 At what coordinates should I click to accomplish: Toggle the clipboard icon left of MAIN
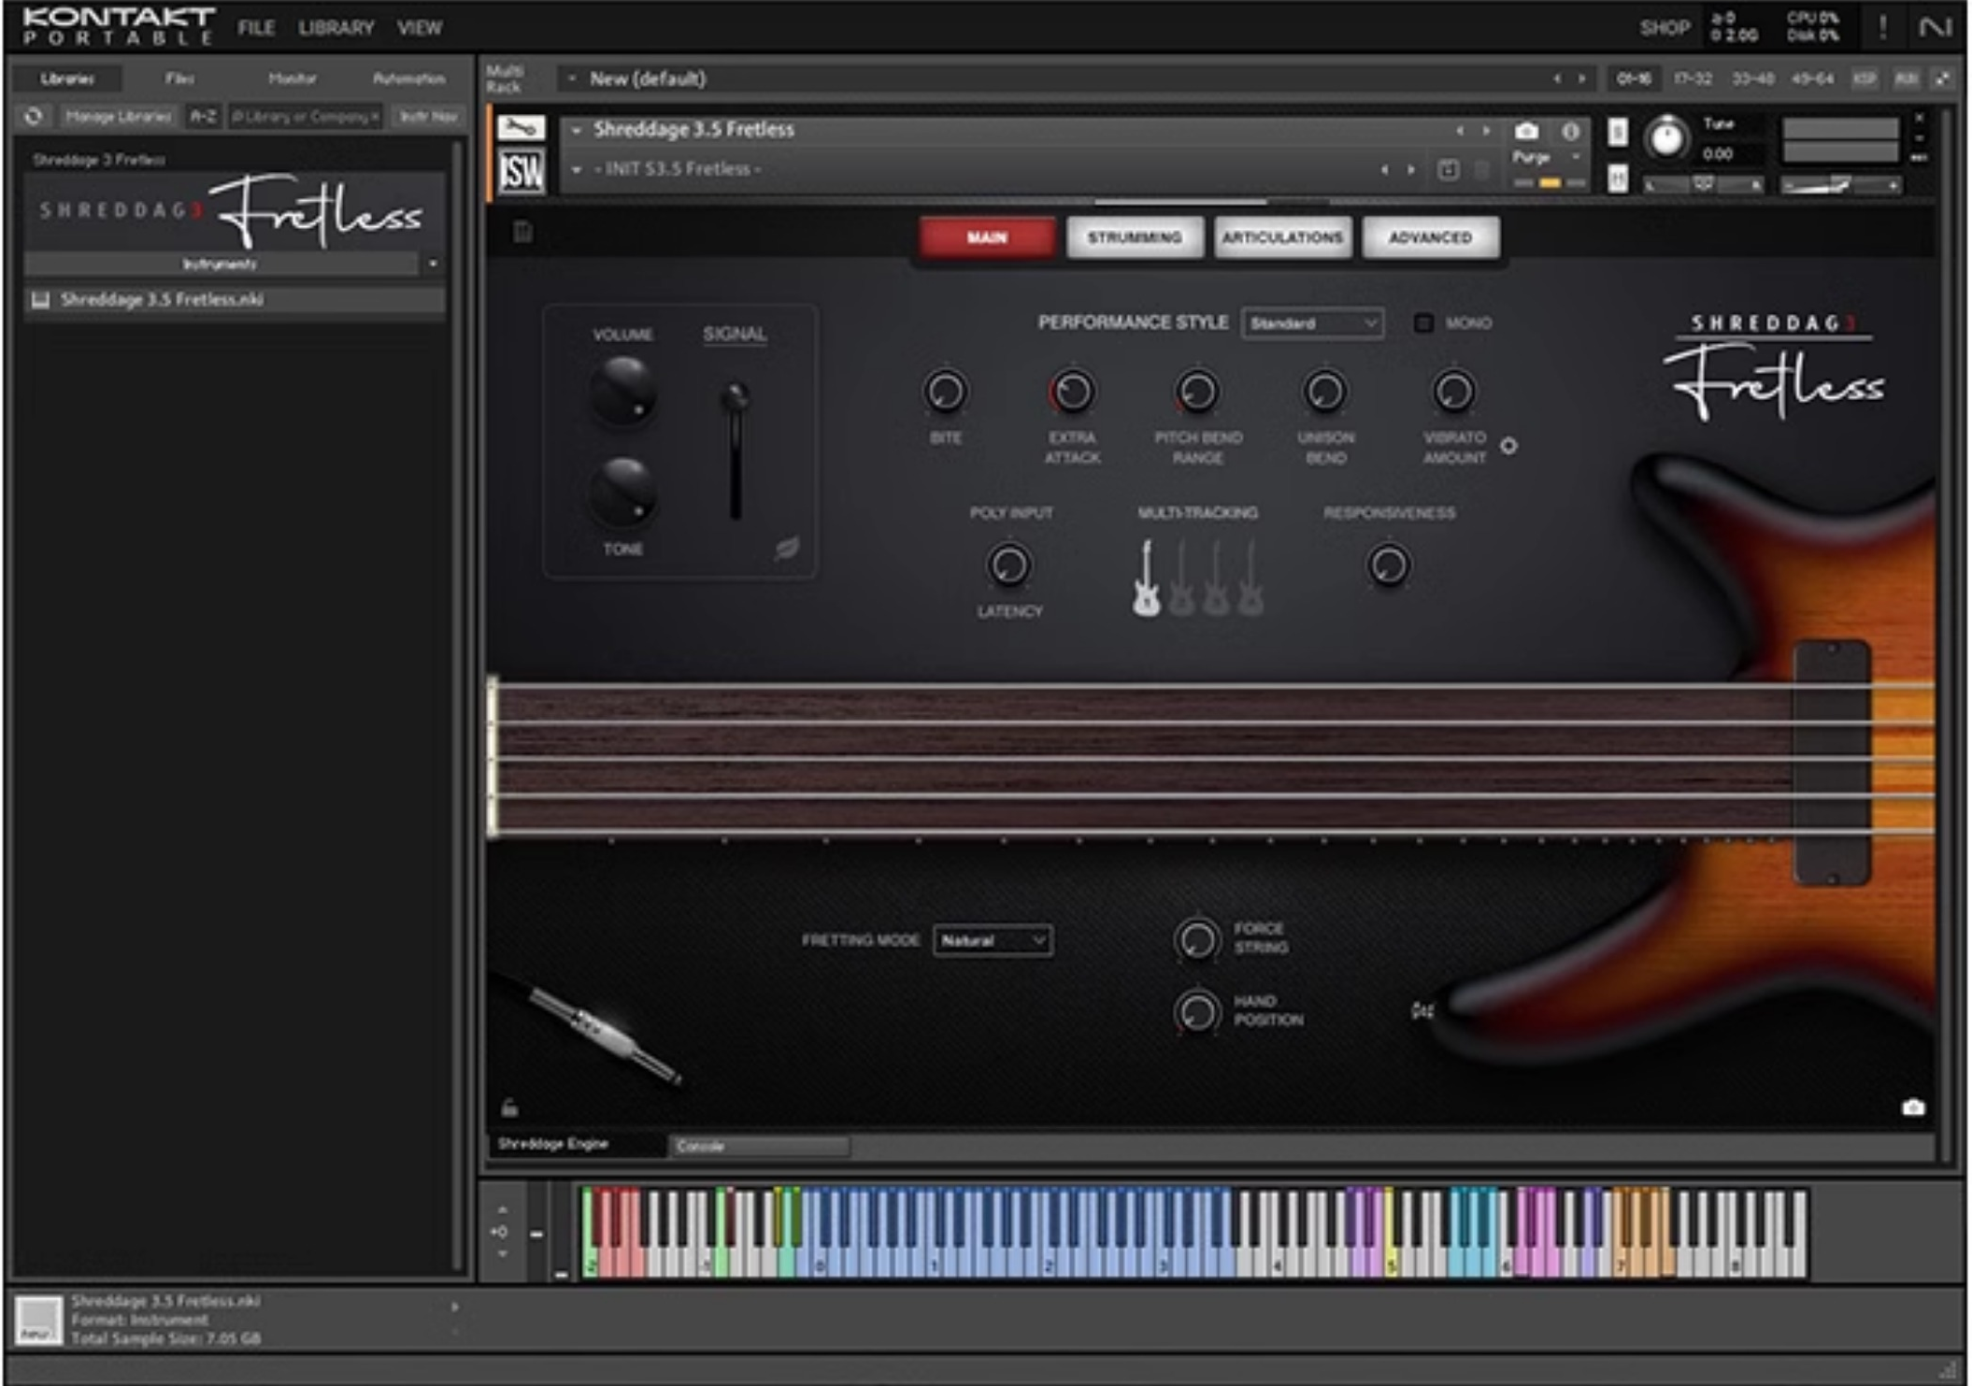(x=522, y=232)
